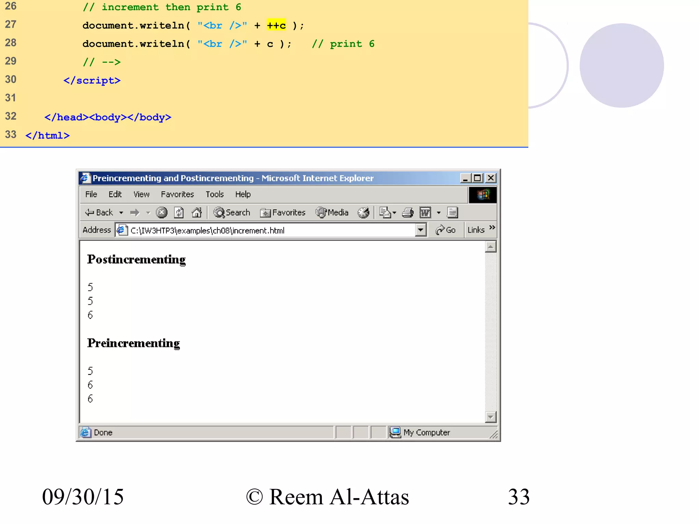
Task: Click the Edit with Word icon
Action: [425, 213]
